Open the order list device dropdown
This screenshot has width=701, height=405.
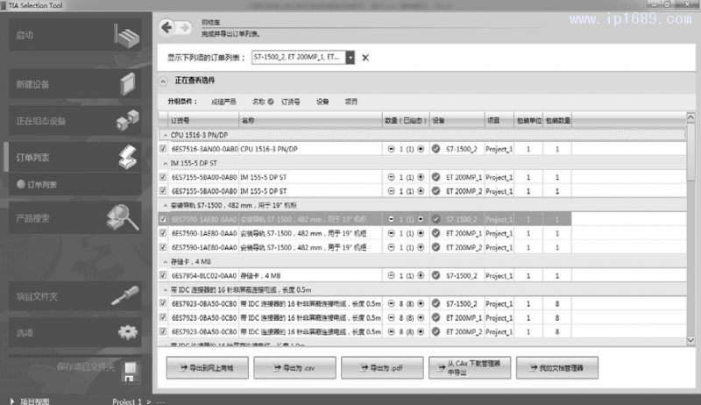pos(350,57)
